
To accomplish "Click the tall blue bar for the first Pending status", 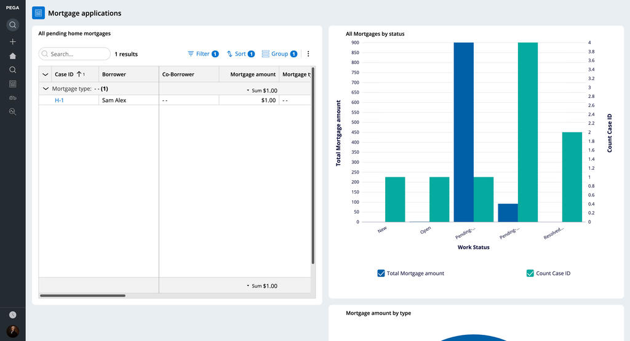I will pos(464,132).
